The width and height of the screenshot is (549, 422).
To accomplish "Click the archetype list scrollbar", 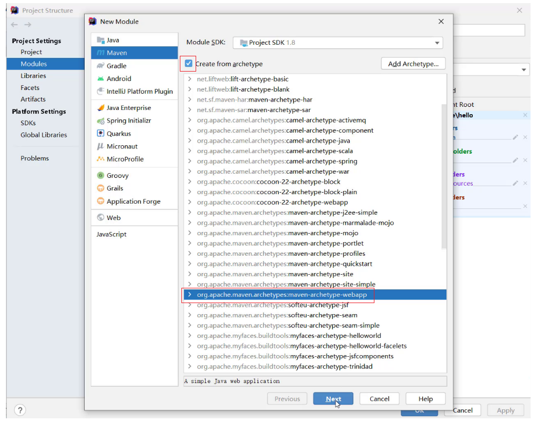I will (x=444, y=176).
